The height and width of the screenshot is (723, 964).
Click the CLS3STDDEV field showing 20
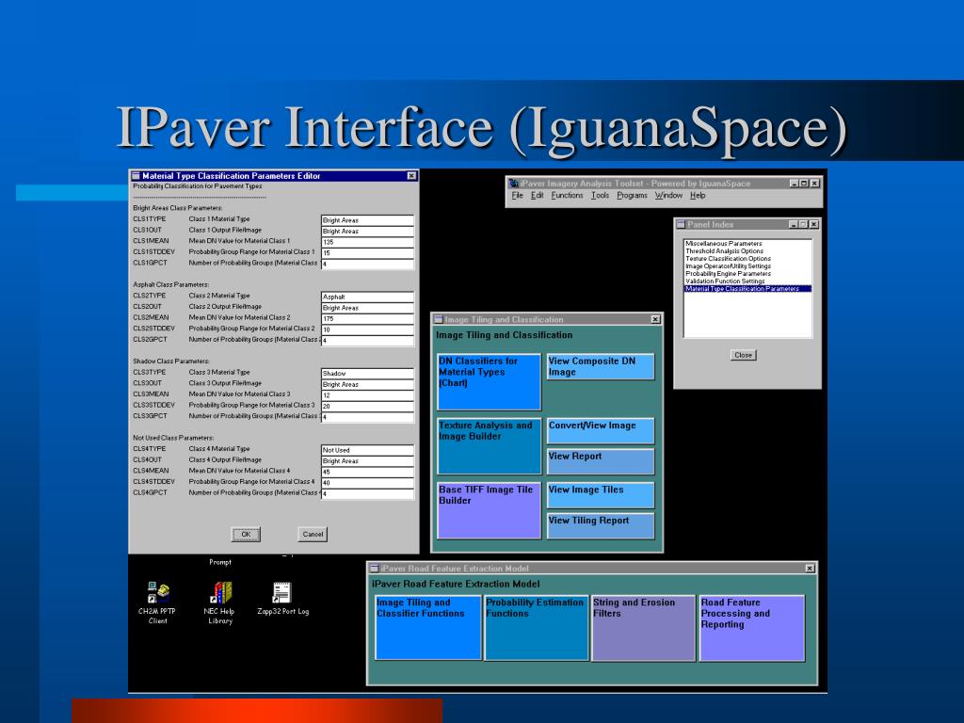[368, 407]
